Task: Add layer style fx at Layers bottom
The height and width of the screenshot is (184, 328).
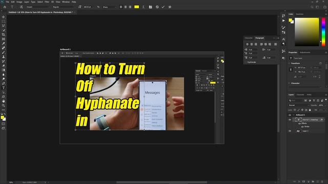Action: pos(299,182)
